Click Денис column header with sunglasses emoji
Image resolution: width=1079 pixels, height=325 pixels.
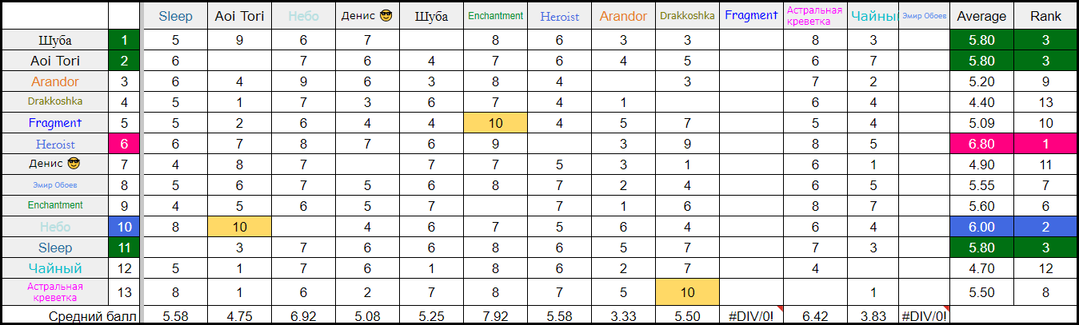pyautogui.click(x=368, y=15)
